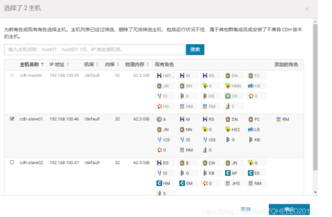The image size is (332, 217).
Task: Click the RegionServer RS badge on cdh-slave01
Action: 210,119
